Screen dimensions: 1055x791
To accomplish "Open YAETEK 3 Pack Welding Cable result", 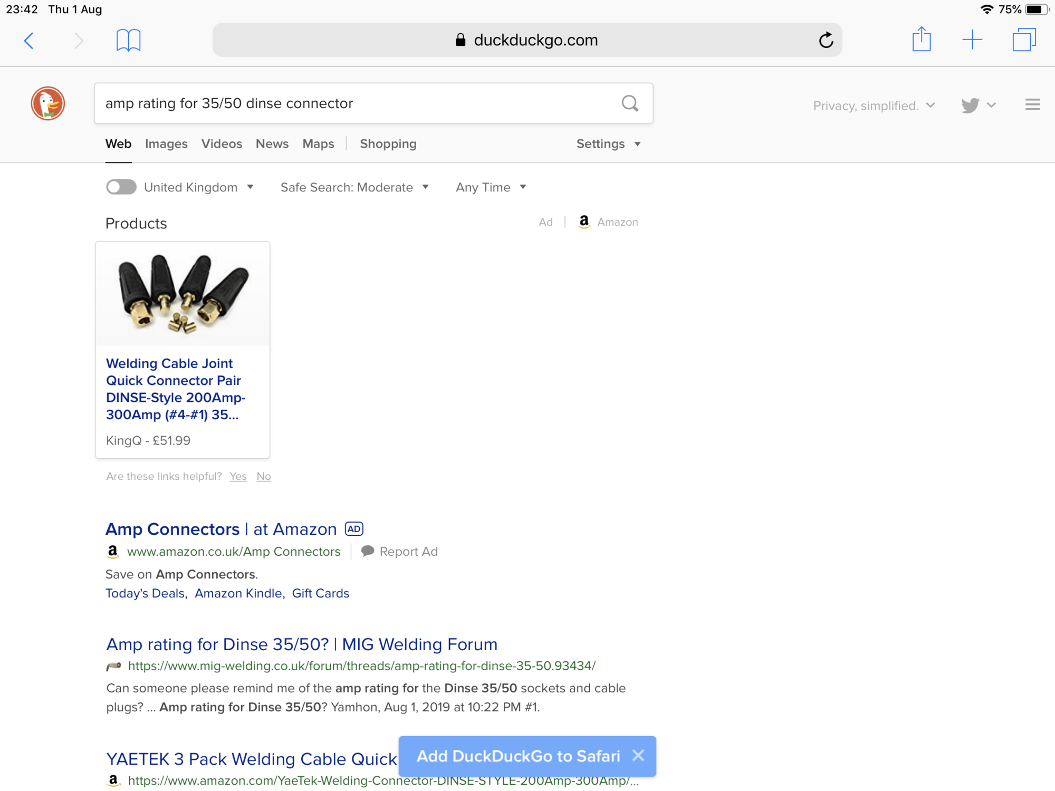I will pos(251,759).
